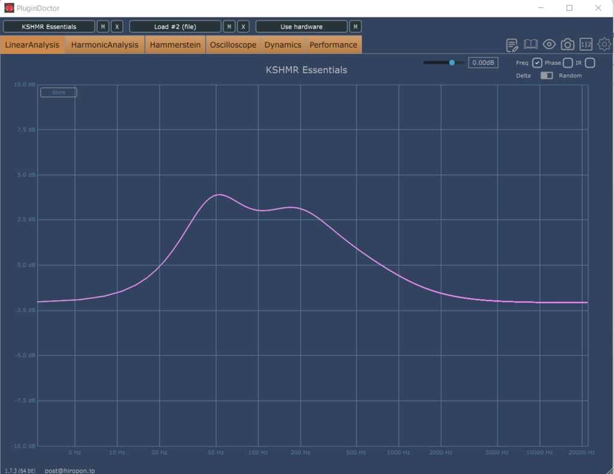The image size is (614, 474).
Task: Toggle the eye visibility icon
Action: pyautogui.click(x=549, y=44)
